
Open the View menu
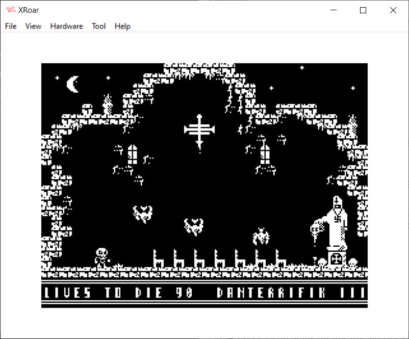pos(33,26)
